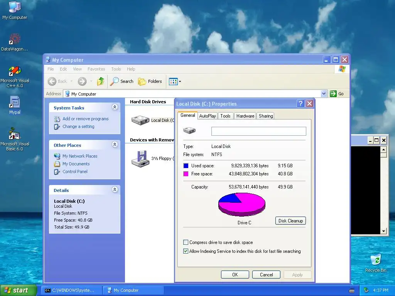Select Microsoft Visual Basic 6.0 desktop icon
This screenshot has width=395, height=296.
[15, 139]
